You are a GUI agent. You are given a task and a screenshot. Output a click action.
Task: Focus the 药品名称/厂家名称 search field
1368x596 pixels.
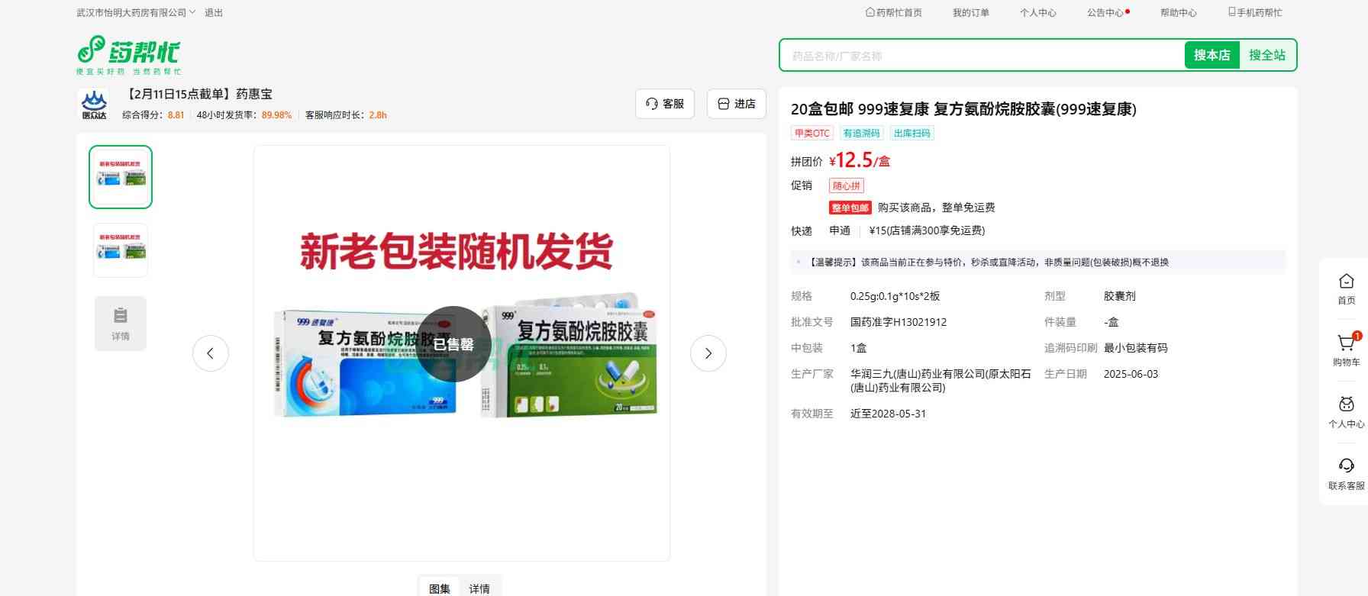[981, 56]
